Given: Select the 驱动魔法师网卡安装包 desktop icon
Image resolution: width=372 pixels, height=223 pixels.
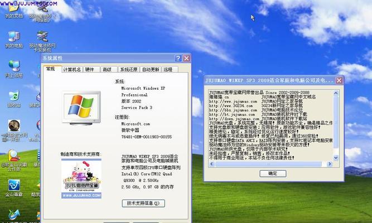Looking at the screenshot, I should click(42, 41).
